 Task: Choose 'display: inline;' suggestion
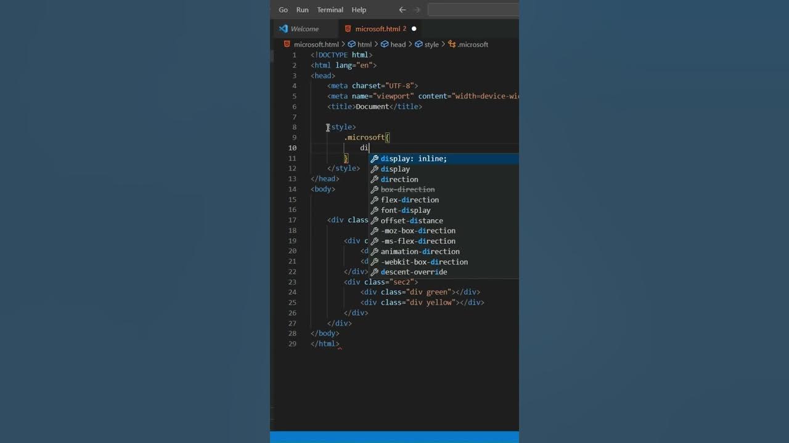pos(444,159)
